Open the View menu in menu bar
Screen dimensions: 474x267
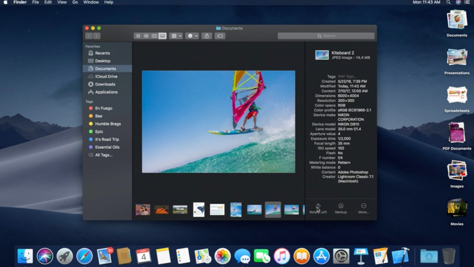[62, 2]
